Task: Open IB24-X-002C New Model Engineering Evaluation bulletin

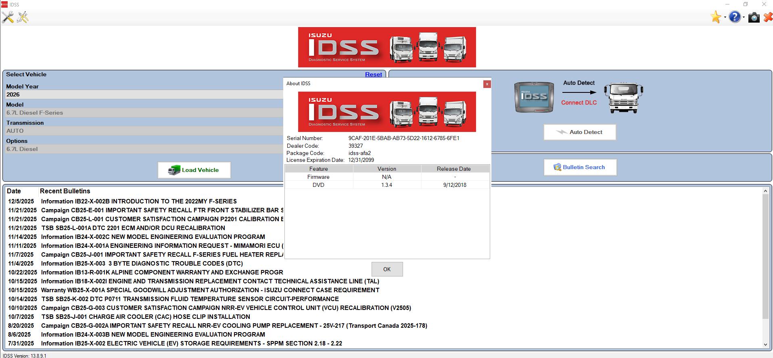Action: [x=153, y=237]
